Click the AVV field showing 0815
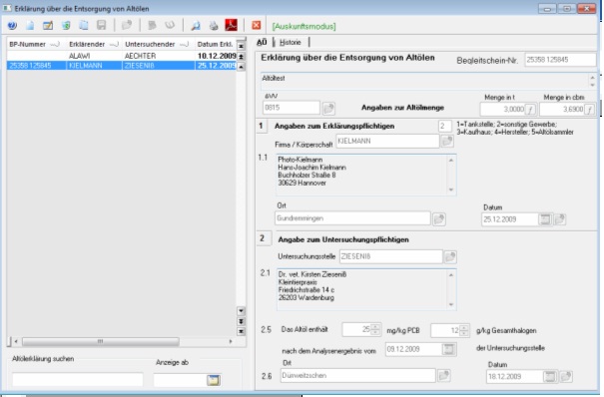Image resolution: width=604 pixels, height=397 pixels. [292, 108]
